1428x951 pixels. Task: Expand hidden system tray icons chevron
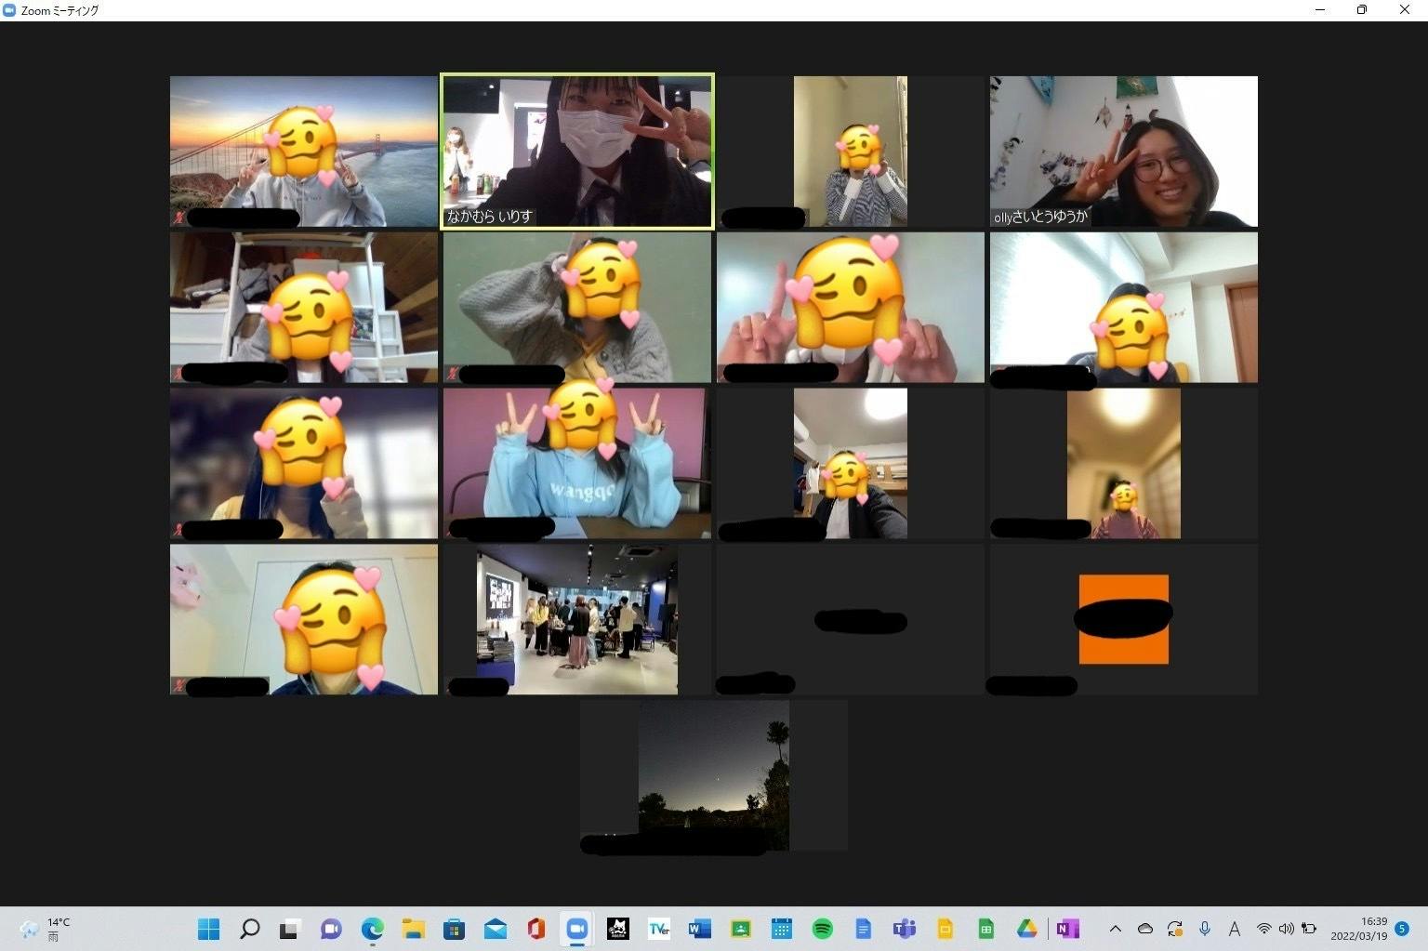[1116, 929]
